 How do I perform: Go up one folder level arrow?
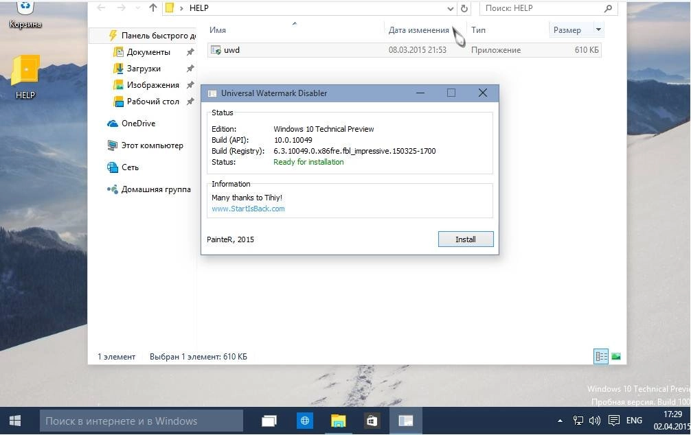tap(153, 8)
